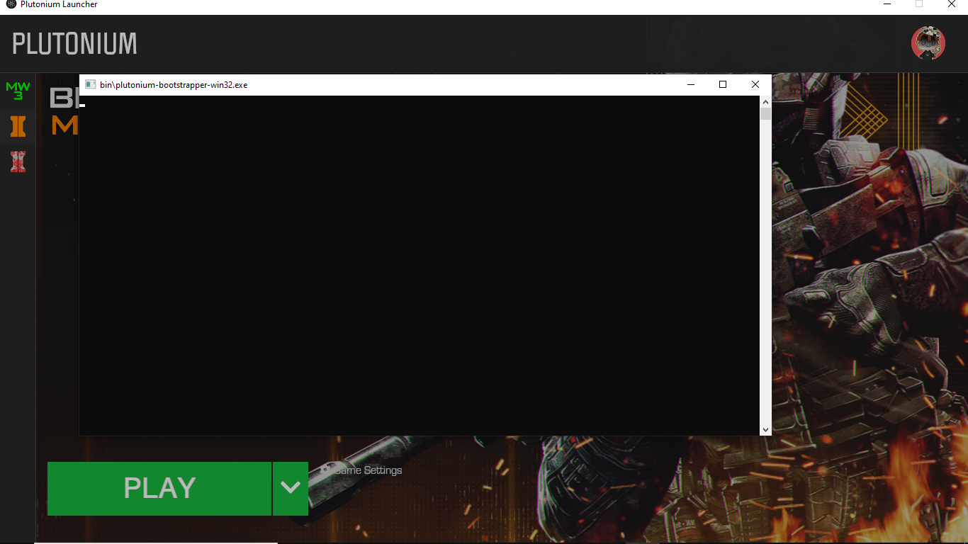
Task: Expand the dropdown arrow beside PLAY
Action: (291, 488)
